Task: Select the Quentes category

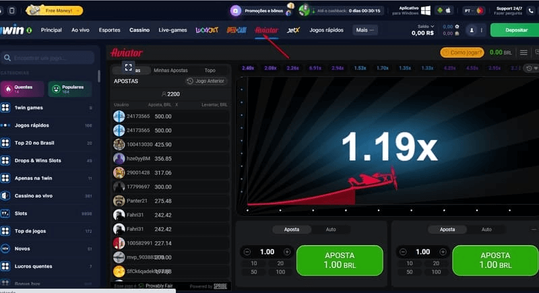Action: tap(22, 89)
